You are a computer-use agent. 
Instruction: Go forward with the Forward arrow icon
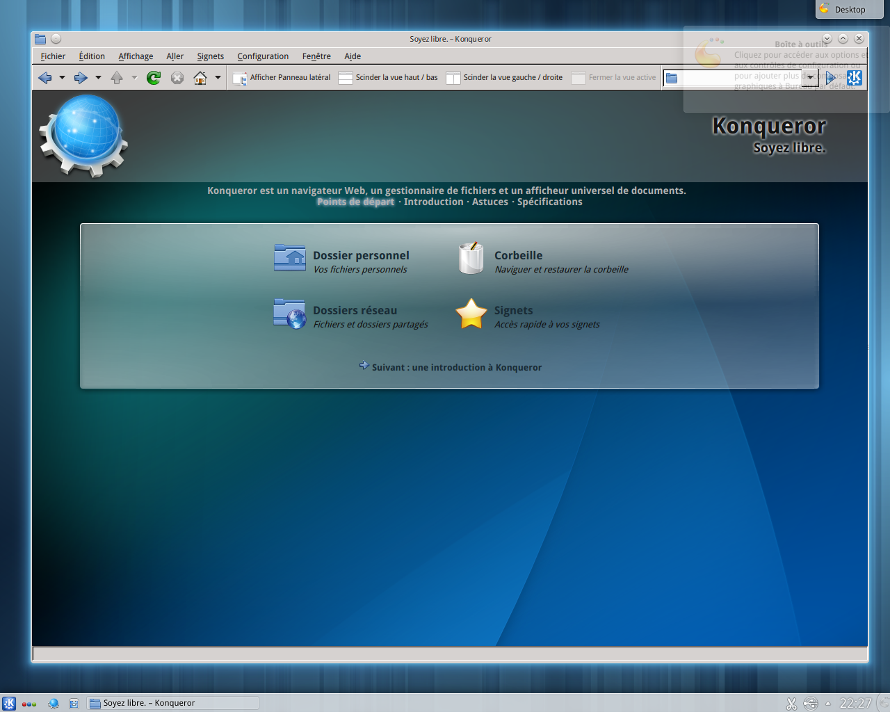pos(81,78)
